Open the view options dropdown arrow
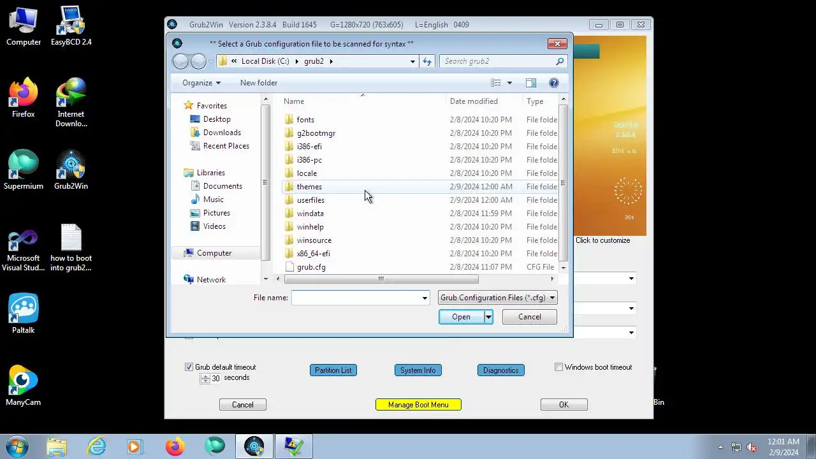 click(x=509, y=83)
